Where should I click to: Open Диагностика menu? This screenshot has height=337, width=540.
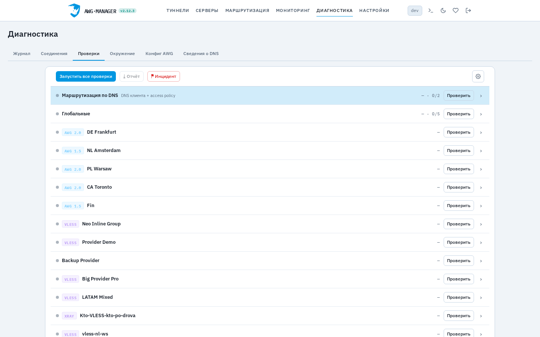tap(334, 10)
